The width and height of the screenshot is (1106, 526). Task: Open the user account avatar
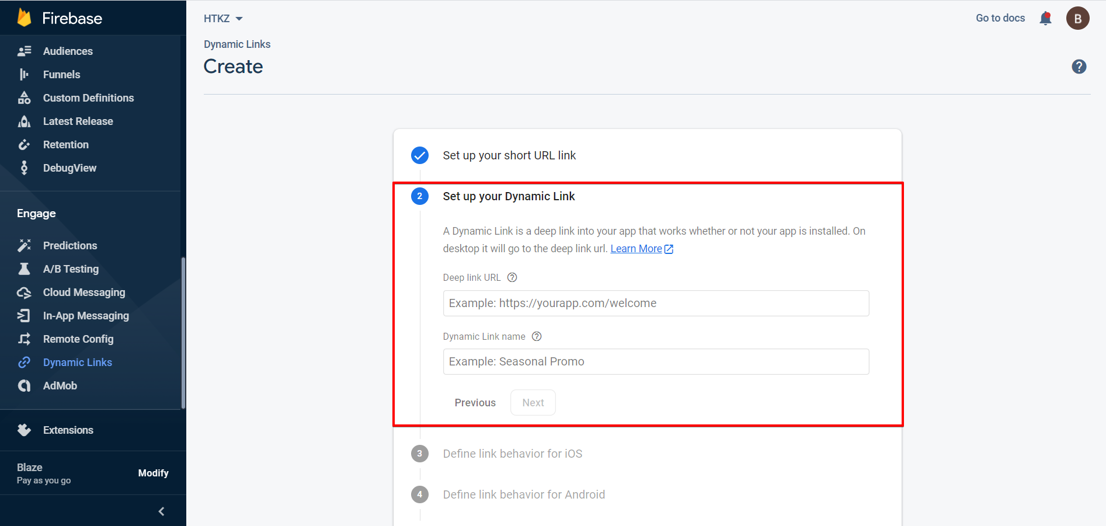1077,19
